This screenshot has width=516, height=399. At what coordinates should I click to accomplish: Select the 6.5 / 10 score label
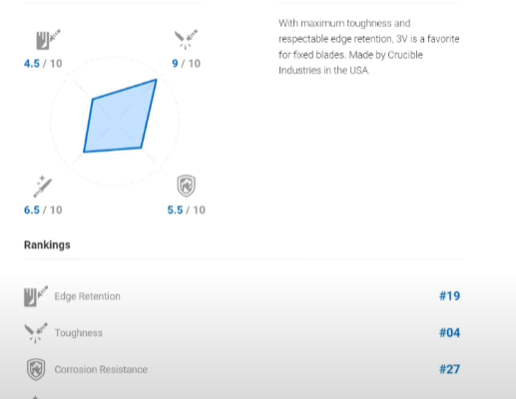click(43, 210)
